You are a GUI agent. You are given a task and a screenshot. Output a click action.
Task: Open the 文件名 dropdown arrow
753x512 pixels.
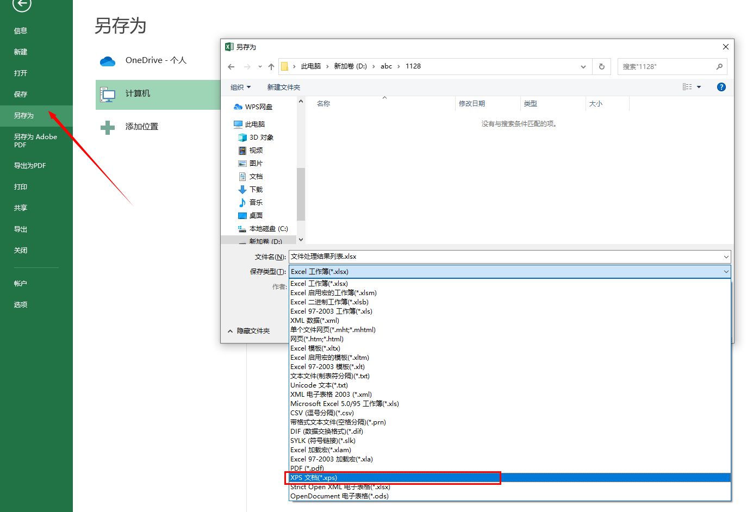pos(725,257)
